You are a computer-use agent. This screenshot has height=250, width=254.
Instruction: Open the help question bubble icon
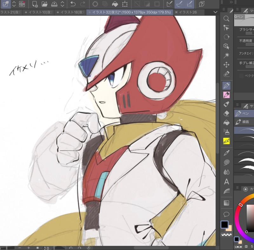click(x=202, y=4)
